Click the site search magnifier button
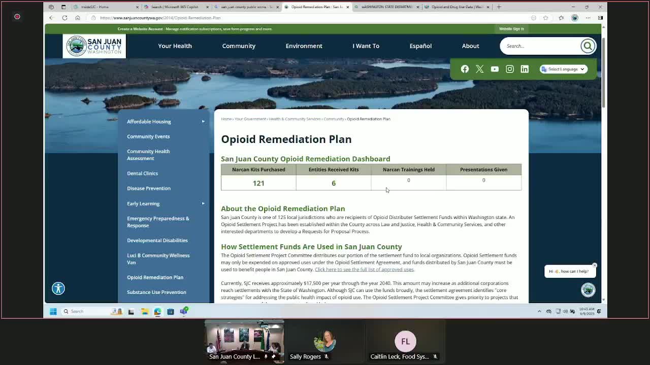The height and width of the screenshot is (365, 650). tap(588, 46)
